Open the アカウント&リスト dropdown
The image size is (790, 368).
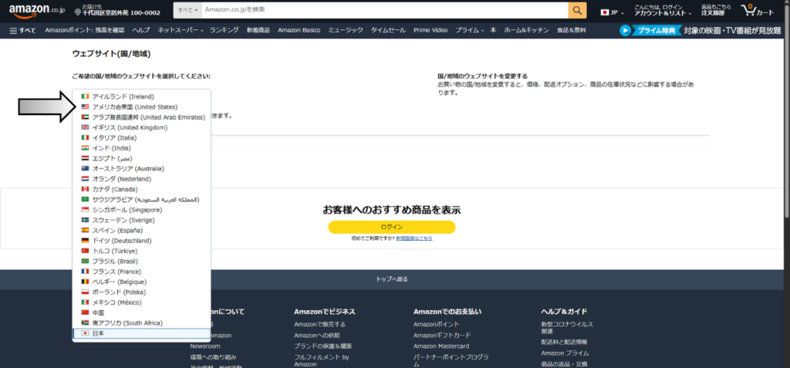pyautogui.click(x=661, y=13)
